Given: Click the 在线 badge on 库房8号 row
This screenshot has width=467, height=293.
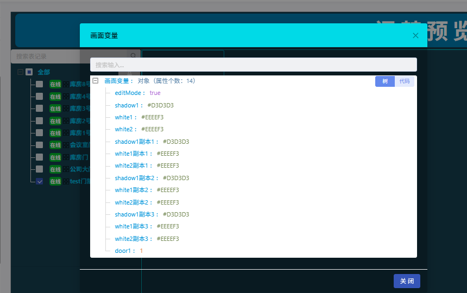Looking at the screenshot, I should coord(55,84).
